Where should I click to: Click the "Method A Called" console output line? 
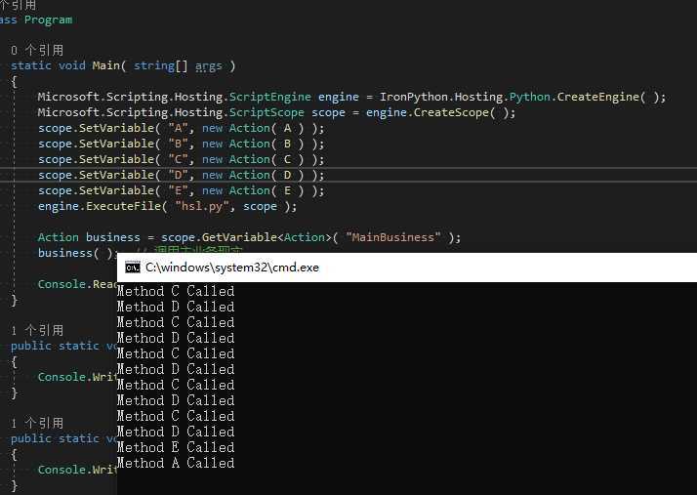[175, 463]
